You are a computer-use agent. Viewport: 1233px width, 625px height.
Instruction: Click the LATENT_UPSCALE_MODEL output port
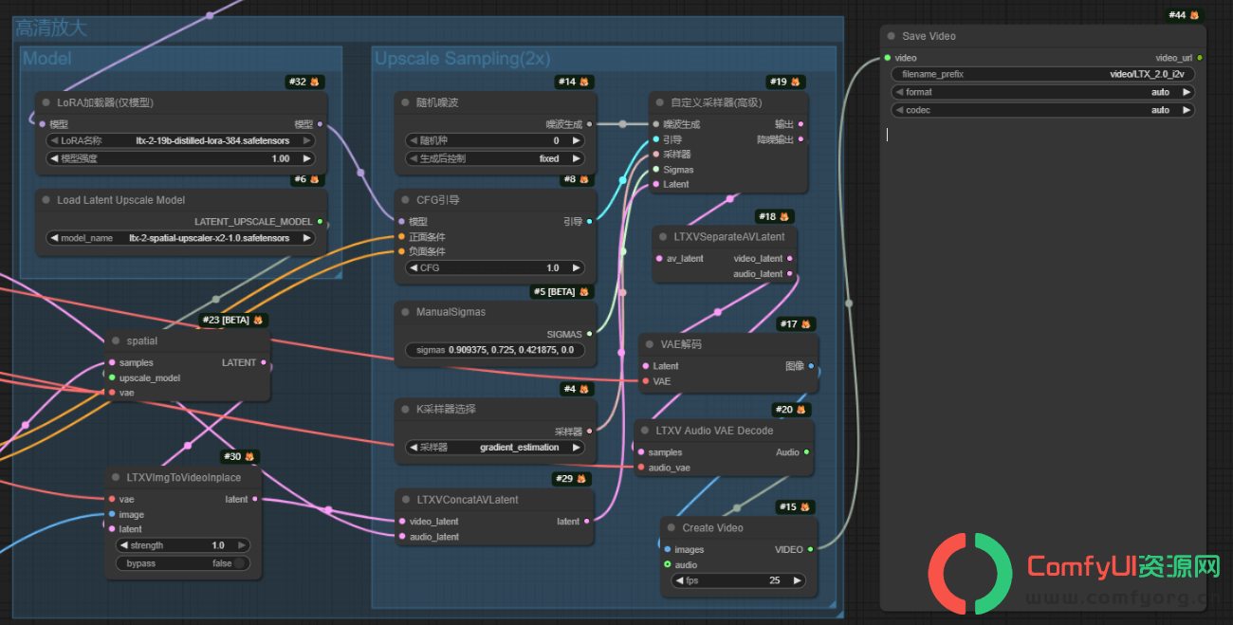click(x=320, y=222)
